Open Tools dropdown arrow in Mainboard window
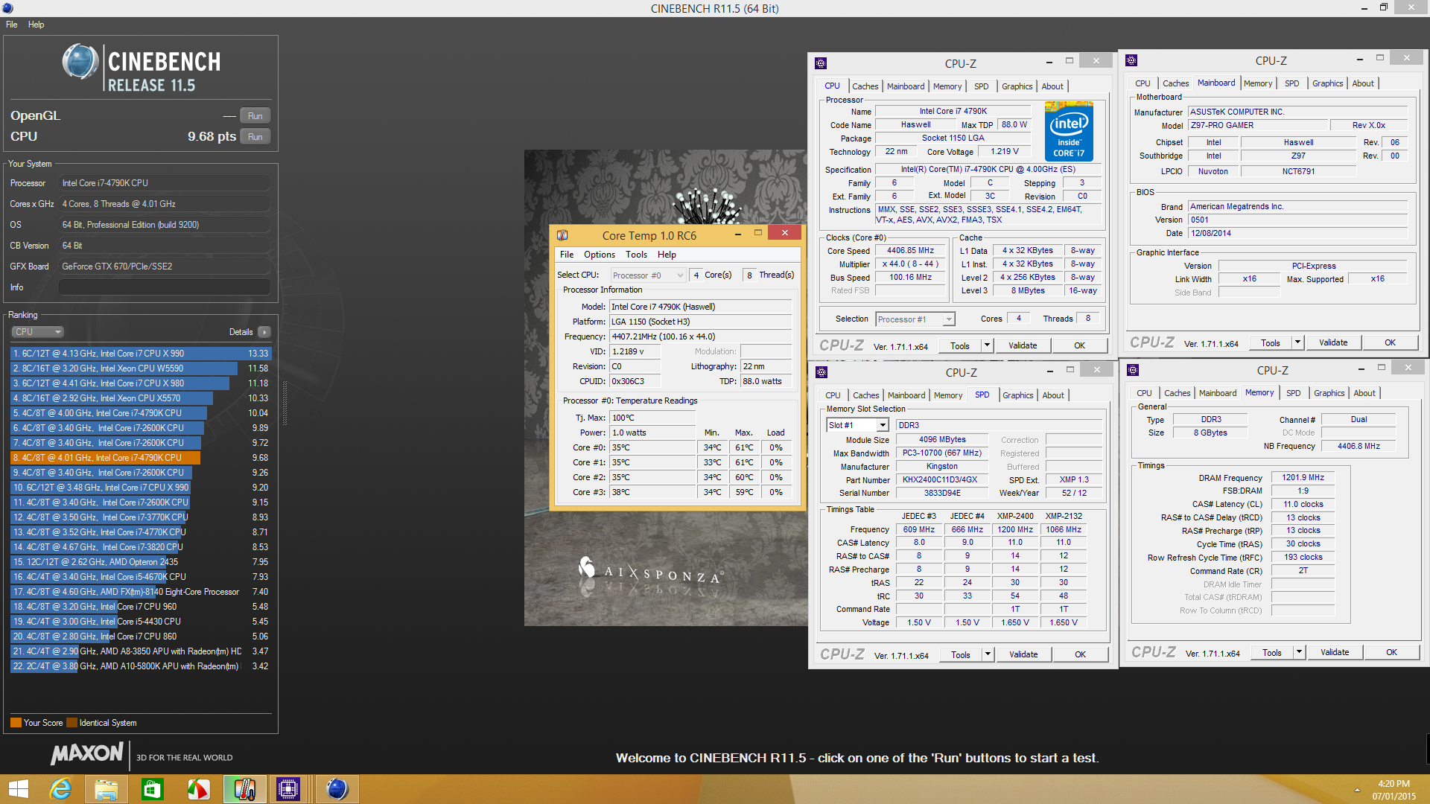Screen dimensions: 1430x804 tap(1297, 342)
